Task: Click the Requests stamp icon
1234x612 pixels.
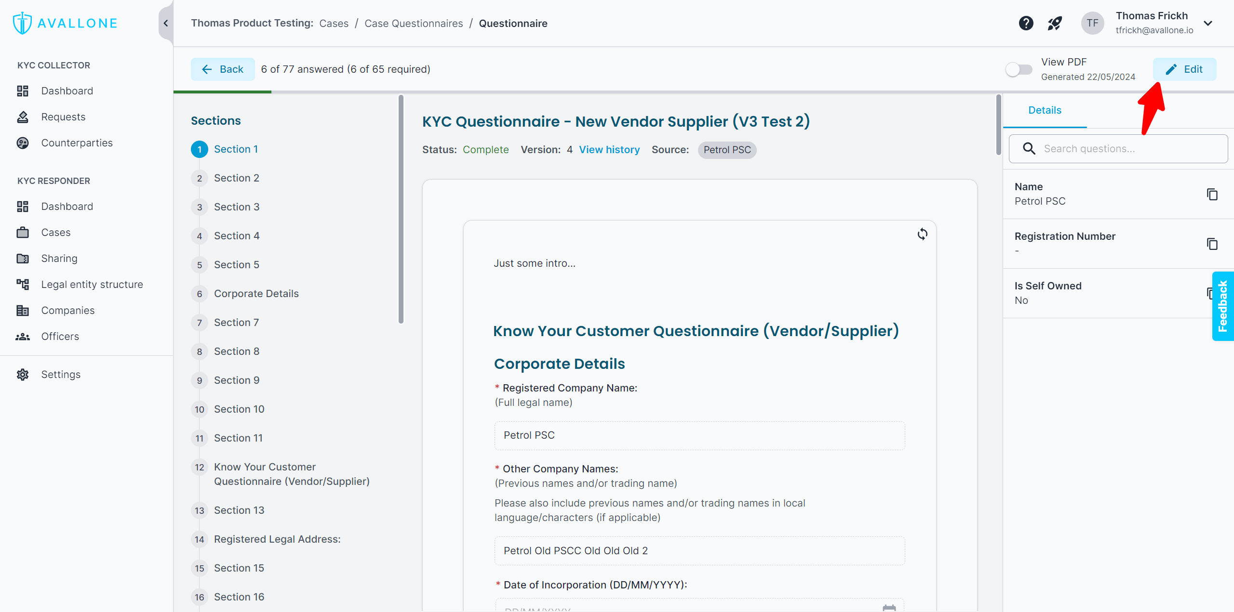Action: 23,117
